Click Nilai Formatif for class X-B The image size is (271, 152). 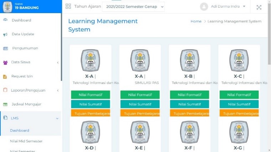189,95
